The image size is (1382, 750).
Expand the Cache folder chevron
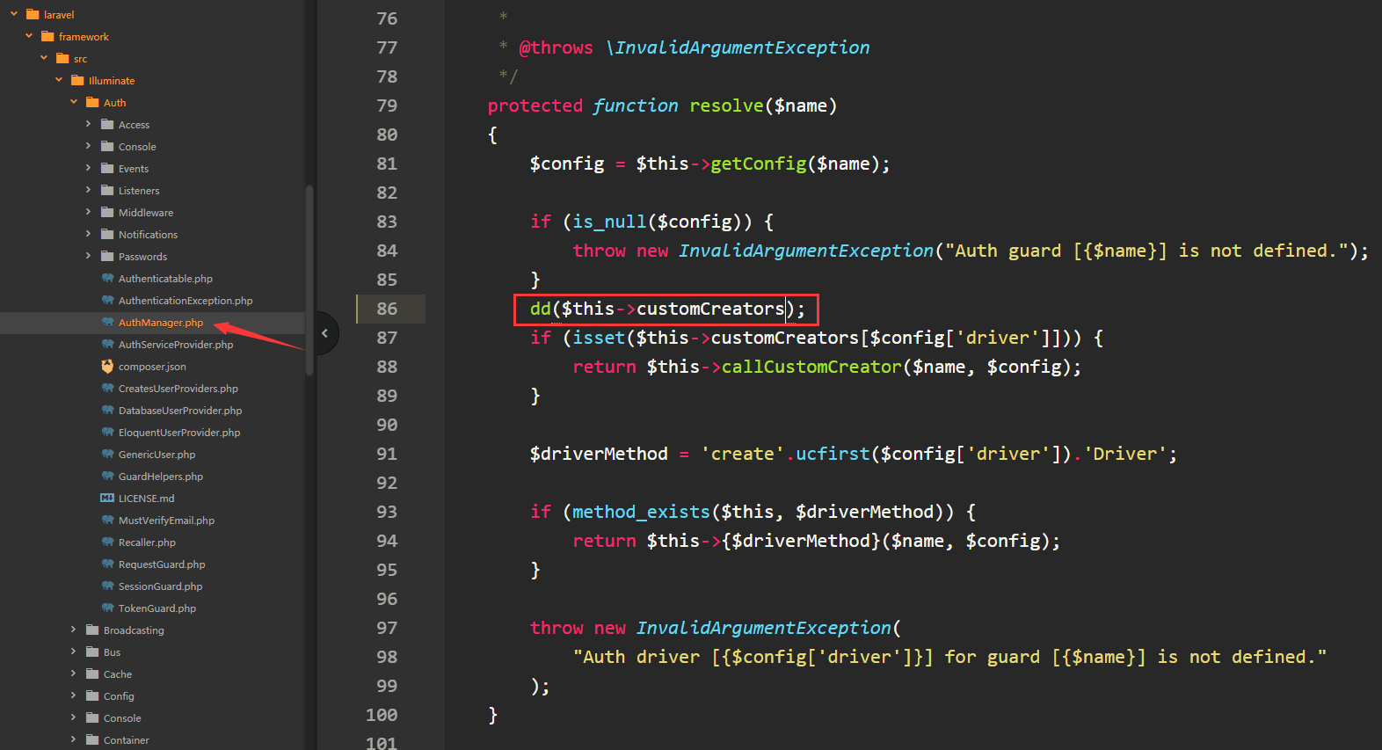pos(74,674)
